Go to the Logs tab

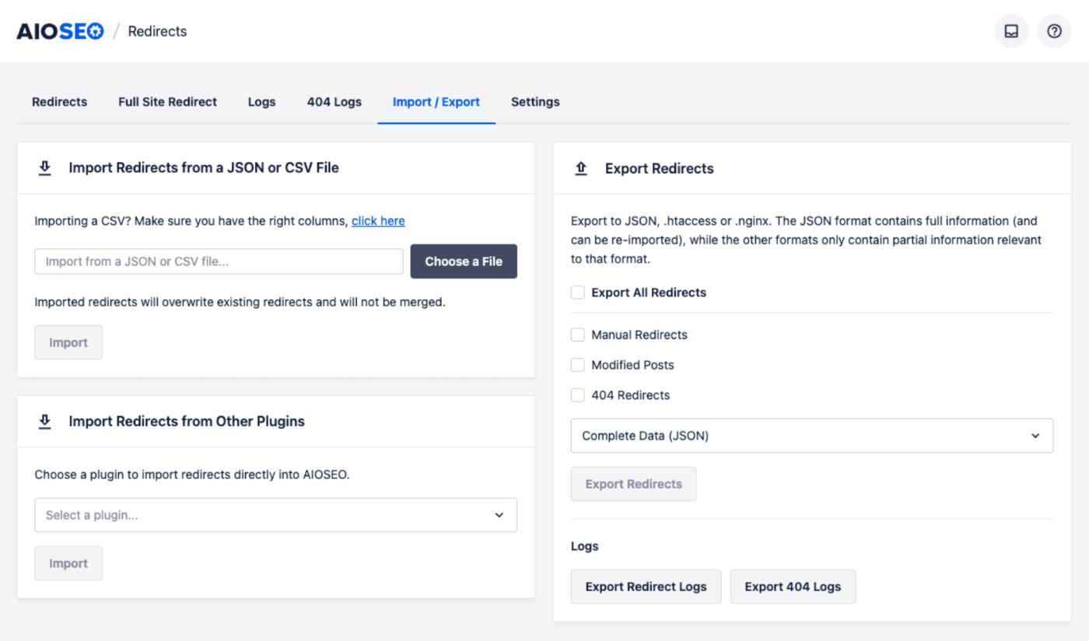click(261, 102)
